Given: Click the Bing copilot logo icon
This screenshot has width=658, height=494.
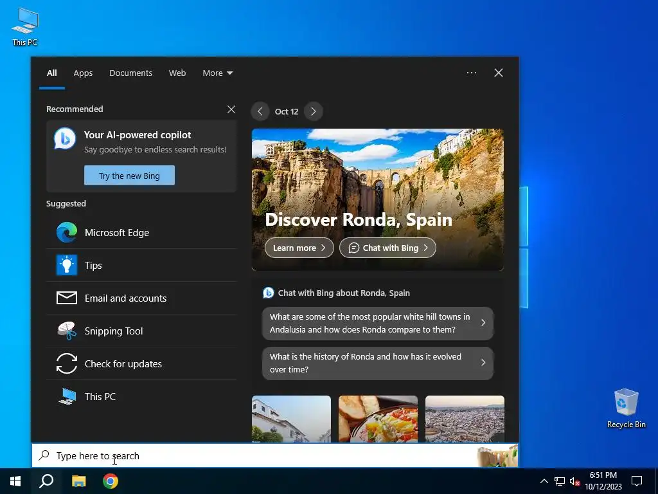Looking at the screenshot, I should click(x=65, y=138).
